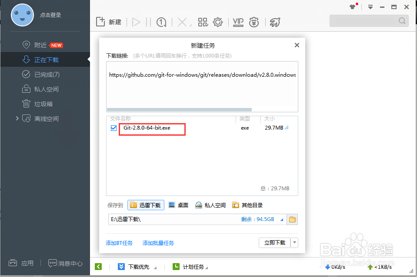Image resolution: width=417 pixels, height=277 pixels.
Task: Open 私人空间 in sidebar
Action: tap(40, 89)
